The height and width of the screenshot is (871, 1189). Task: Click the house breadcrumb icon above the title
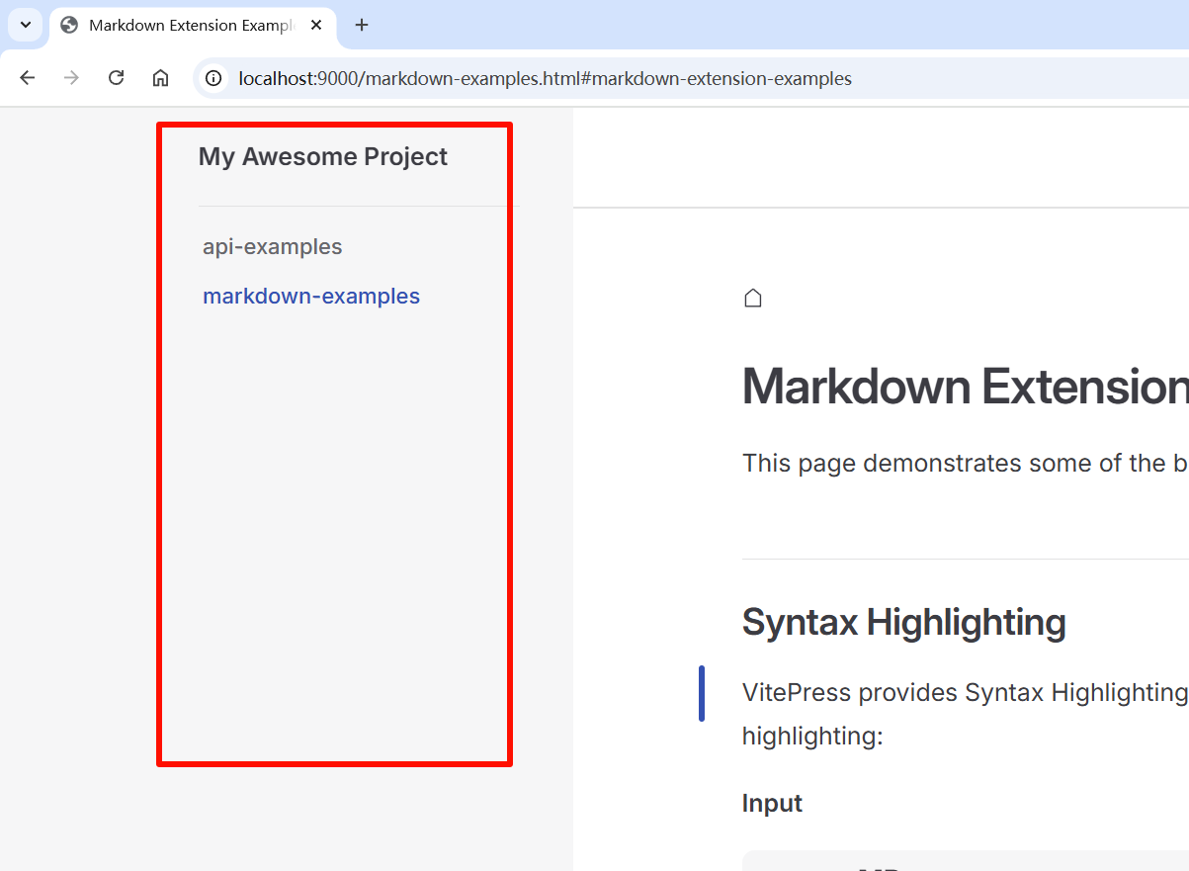pyautogui.click(x=753, y=298)
